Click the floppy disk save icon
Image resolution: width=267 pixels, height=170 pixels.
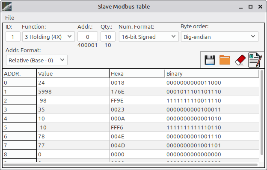coord(210,60)
